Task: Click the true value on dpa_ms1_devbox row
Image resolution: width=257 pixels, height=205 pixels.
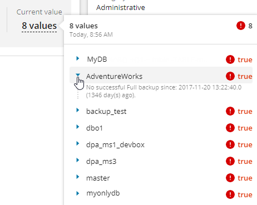Action: click(x=245, y=144)
